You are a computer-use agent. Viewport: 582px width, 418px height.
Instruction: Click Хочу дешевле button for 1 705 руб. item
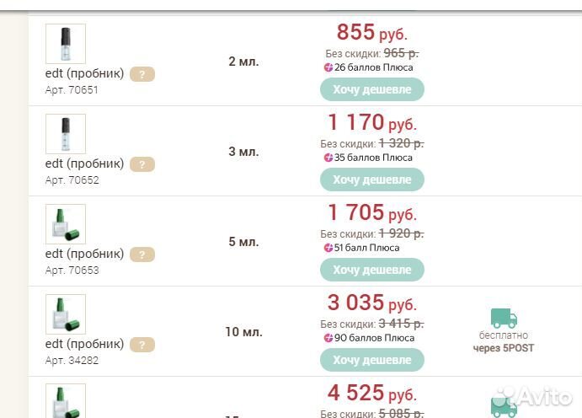tap(372, 270)
